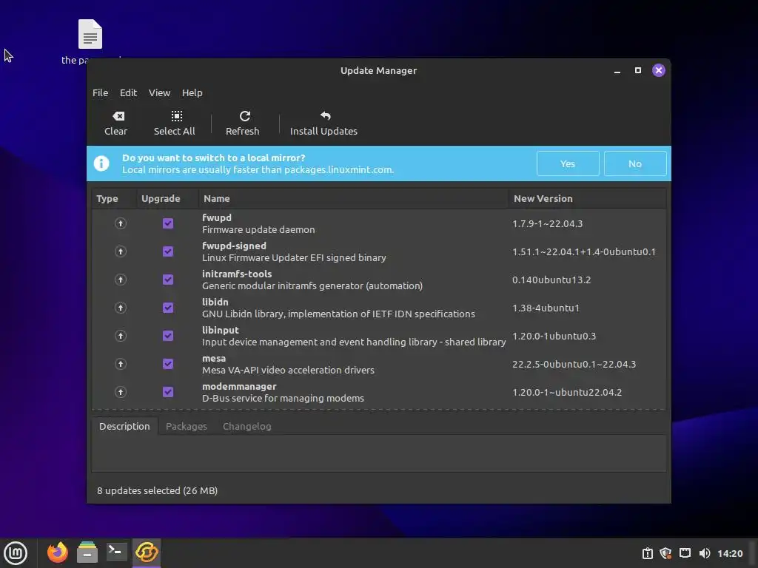Select the Description tab
Screen dimensions: 758x568
(x=124, y=426)
